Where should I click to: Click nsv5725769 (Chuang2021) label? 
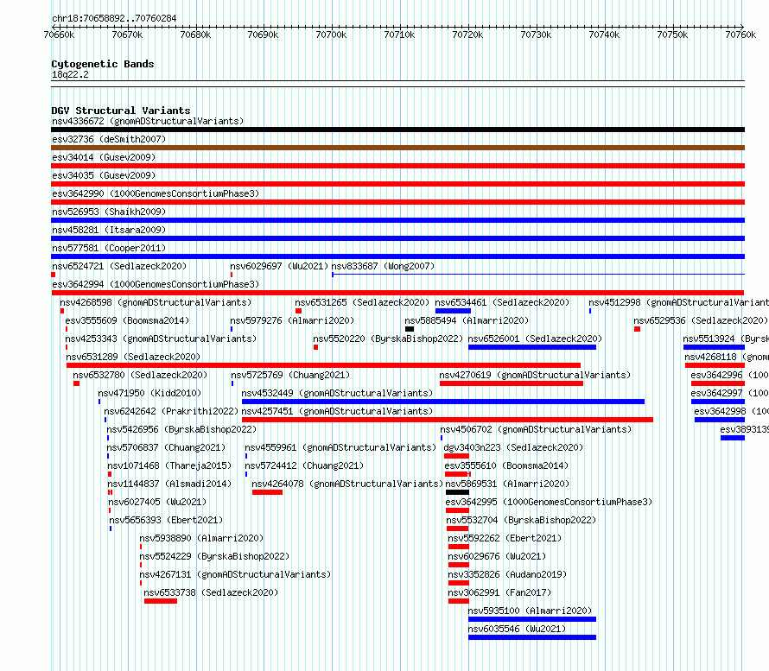pos(290,375)
